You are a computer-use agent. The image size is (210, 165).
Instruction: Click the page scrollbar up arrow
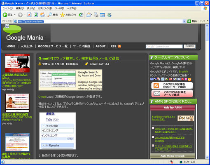(207, 26)
